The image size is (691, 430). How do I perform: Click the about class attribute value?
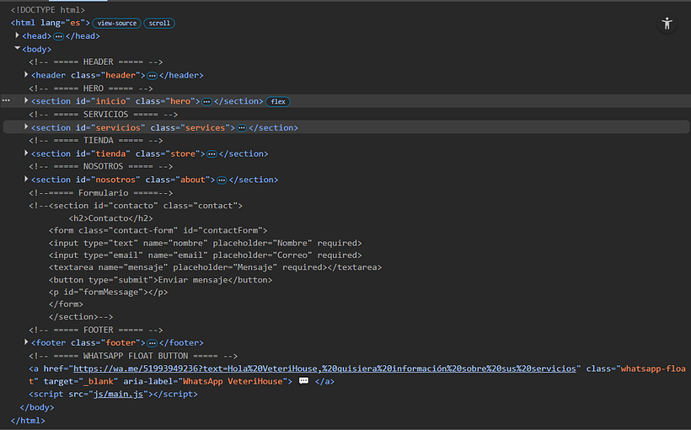pyautogui.click(x=193, y=180)
